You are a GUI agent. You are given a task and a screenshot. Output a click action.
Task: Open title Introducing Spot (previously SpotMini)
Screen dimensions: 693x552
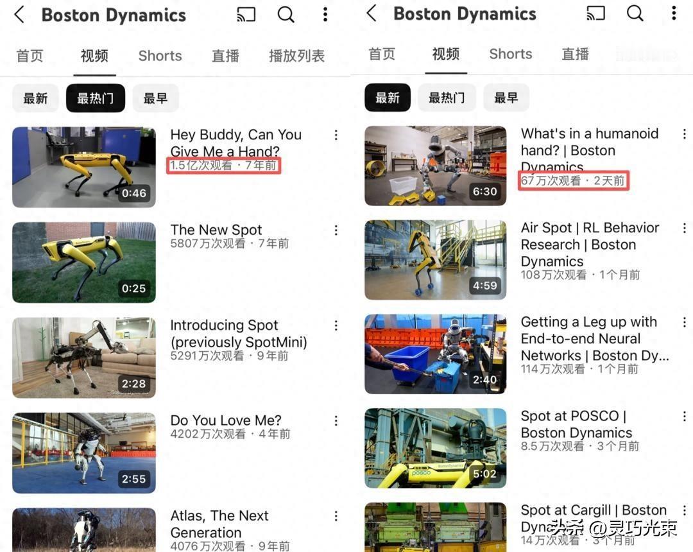(x=239, y=333)
